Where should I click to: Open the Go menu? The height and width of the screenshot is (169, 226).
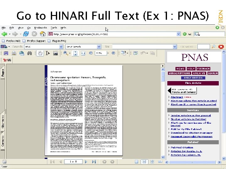tap(29, 28)
